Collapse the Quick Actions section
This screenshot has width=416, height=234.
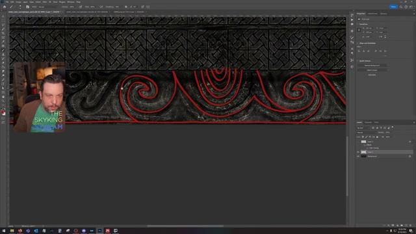[x=358, y=61]
